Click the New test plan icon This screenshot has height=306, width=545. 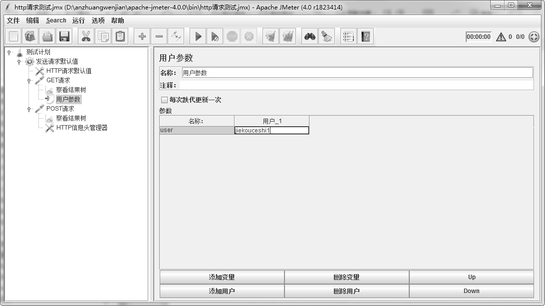(13, 36)
